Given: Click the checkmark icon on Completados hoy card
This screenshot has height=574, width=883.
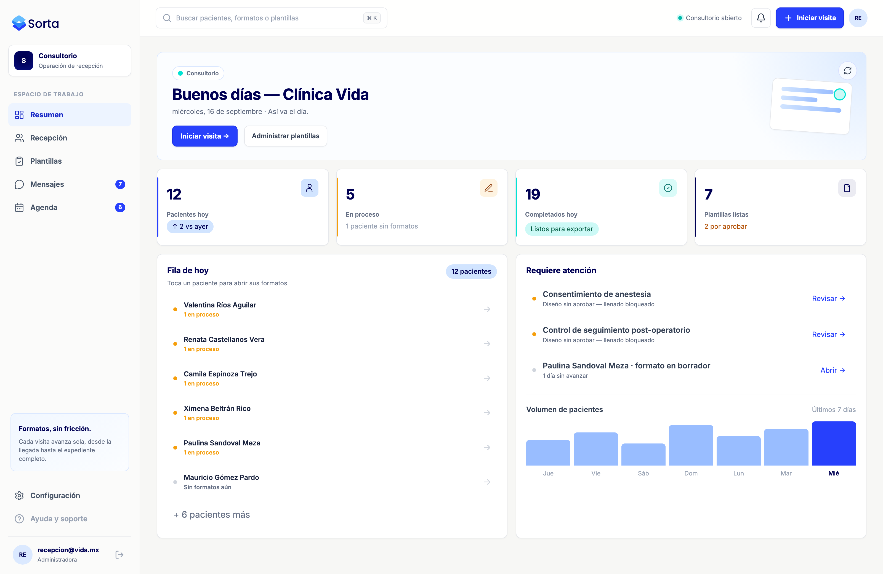Looking at the screenshot, I should 667,188.
